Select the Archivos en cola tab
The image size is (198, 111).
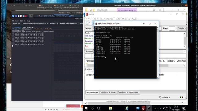92,92
